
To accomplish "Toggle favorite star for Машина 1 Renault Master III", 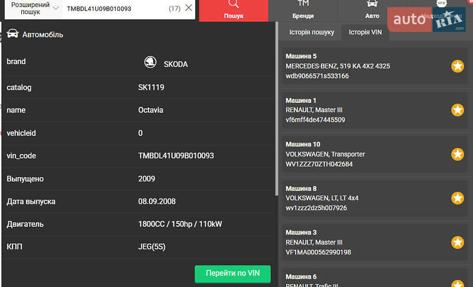I will pos(457,110).
